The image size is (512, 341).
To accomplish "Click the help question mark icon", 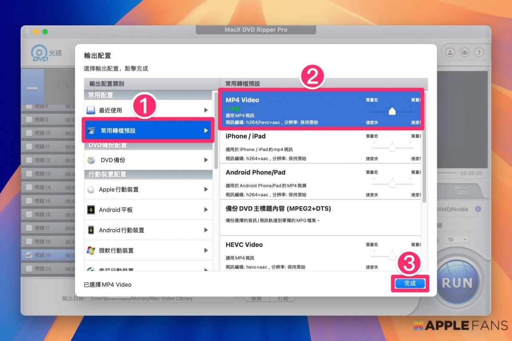I will 479,52.
